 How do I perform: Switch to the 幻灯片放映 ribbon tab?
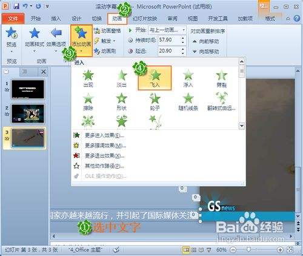tap(145, 19)
